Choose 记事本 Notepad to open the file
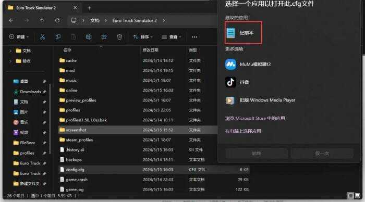Screen dimensions: 365x202 (x=244, y=33)
